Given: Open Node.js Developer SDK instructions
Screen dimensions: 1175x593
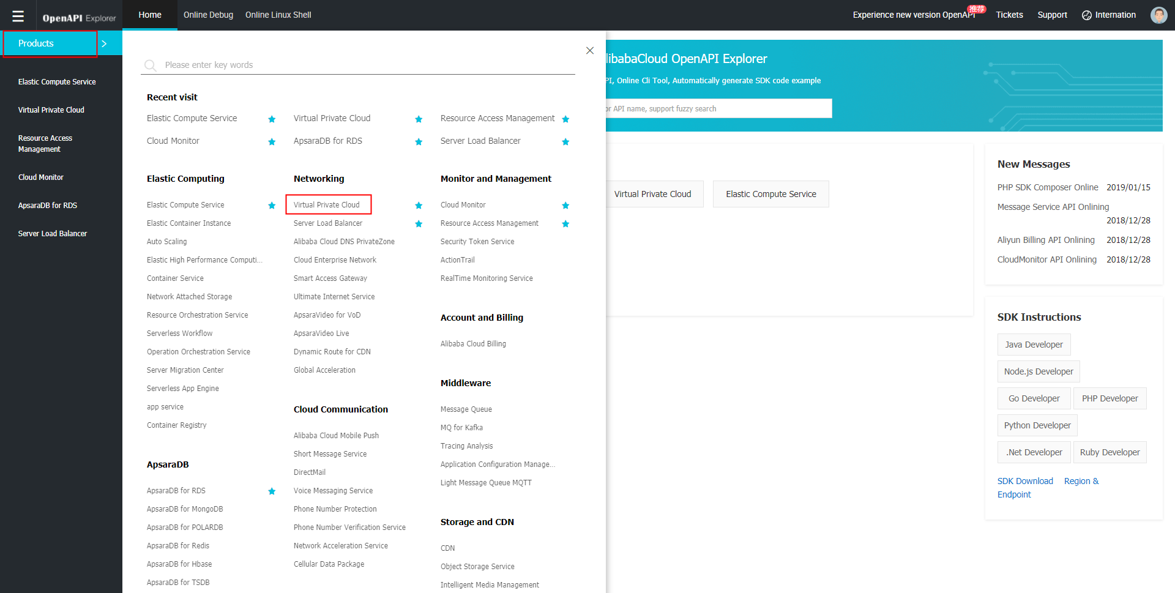Looking at the screenshot, I should 1039,371.
